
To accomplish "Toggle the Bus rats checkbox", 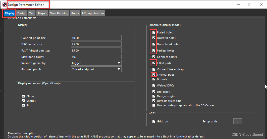I will (x=154, y=79).
